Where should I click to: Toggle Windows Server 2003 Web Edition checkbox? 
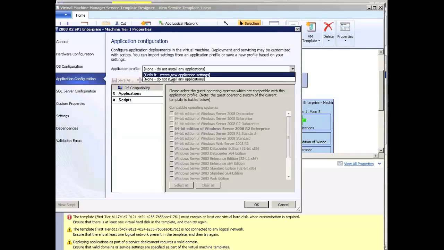point(171,178)
